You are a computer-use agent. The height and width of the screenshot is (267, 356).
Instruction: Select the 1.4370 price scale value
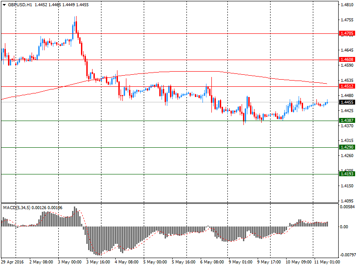347,125
